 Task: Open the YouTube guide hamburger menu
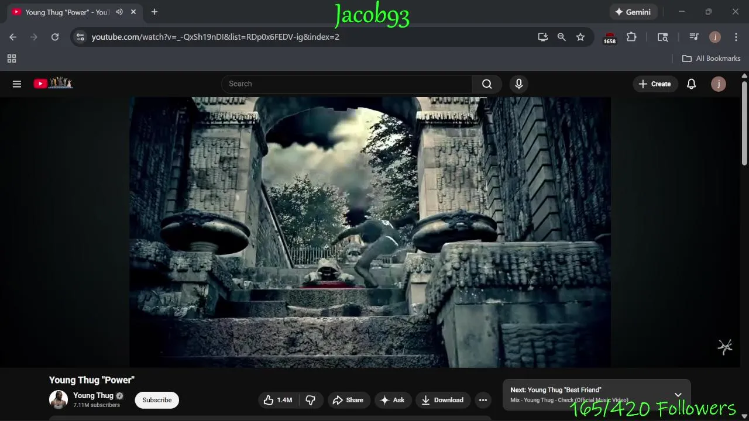point(17,84)
